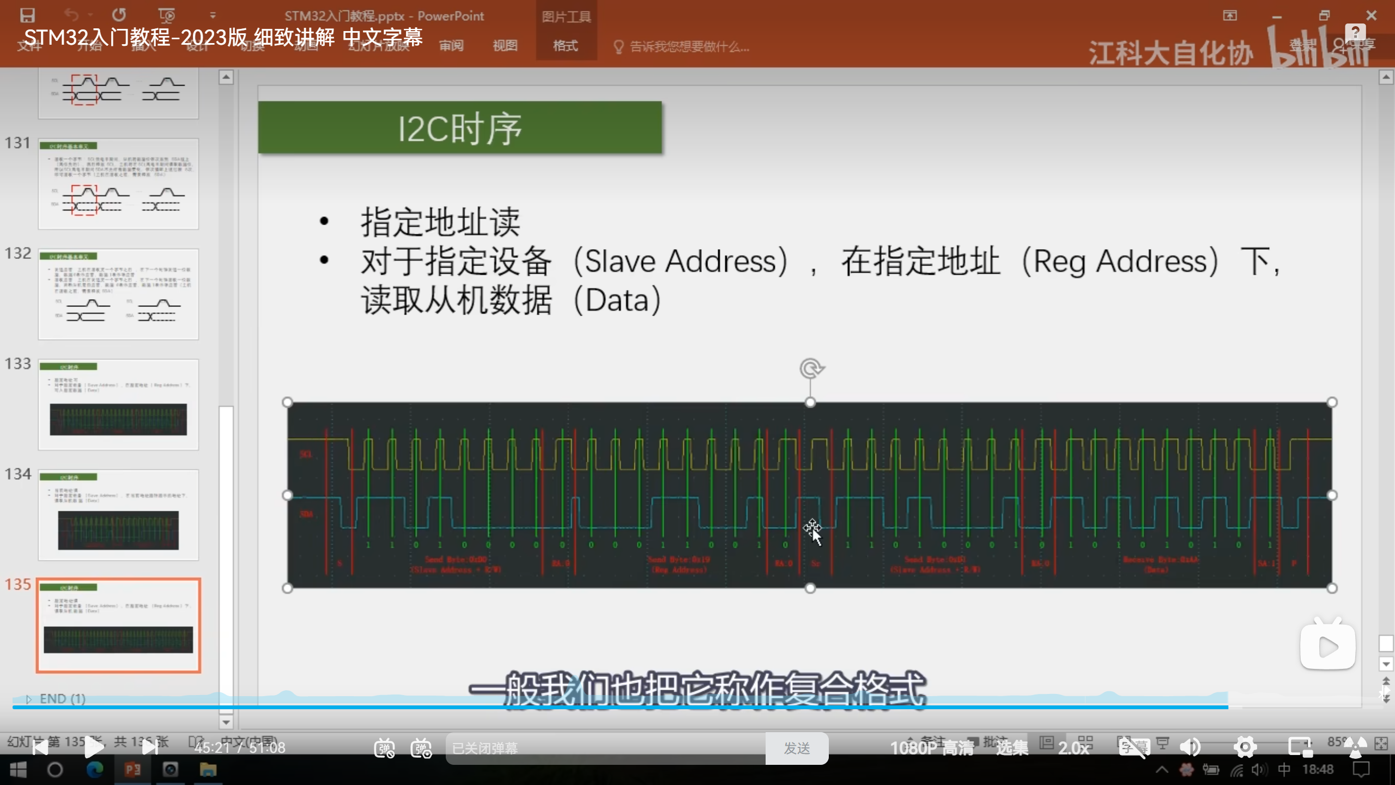The width and height of the screenshot is (1395, 785).
Task: Click the 发送 send button
Action: click(x=797, y=748)
